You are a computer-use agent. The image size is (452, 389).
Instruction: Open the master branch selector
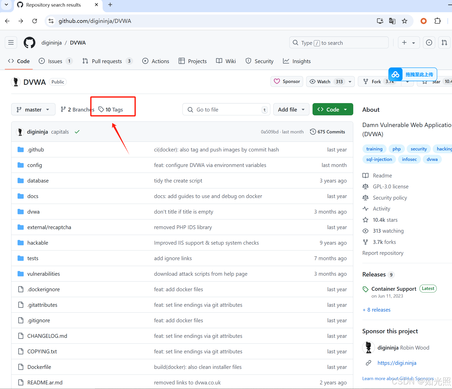(x=33, y=109)
